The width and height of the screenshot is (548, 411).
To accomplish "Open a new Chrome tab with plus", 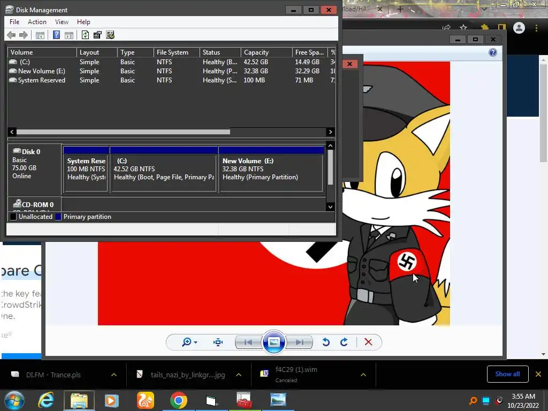I will [400, 9].
